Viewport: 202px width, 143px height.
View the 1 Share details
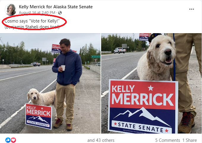click(190, 140)
